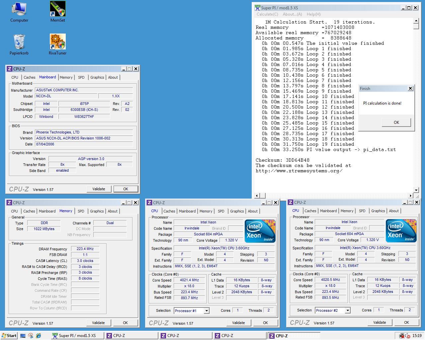Screen dimensions: 425x340
Task: Click Super PI horizontal scrollbar right arrow
Action: (410, 196)
